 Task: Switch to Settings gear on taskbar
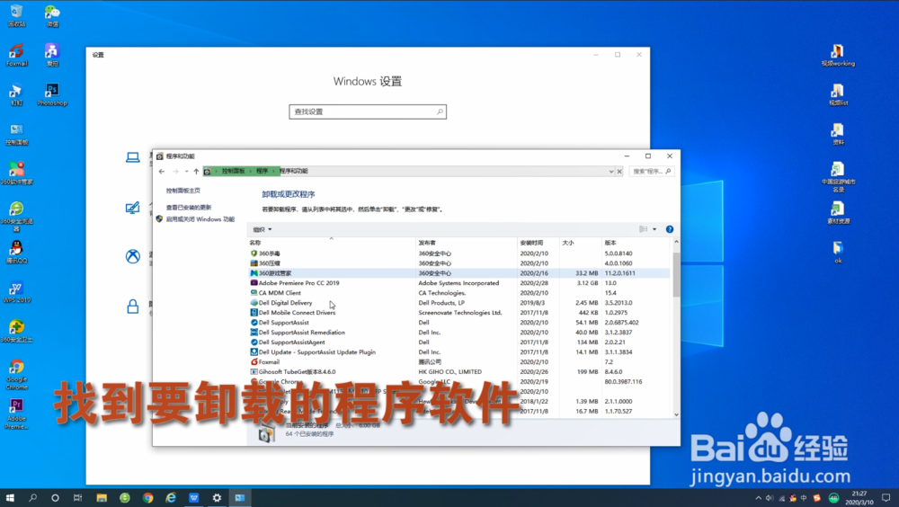pyautogui.click(x=217, y=498)
